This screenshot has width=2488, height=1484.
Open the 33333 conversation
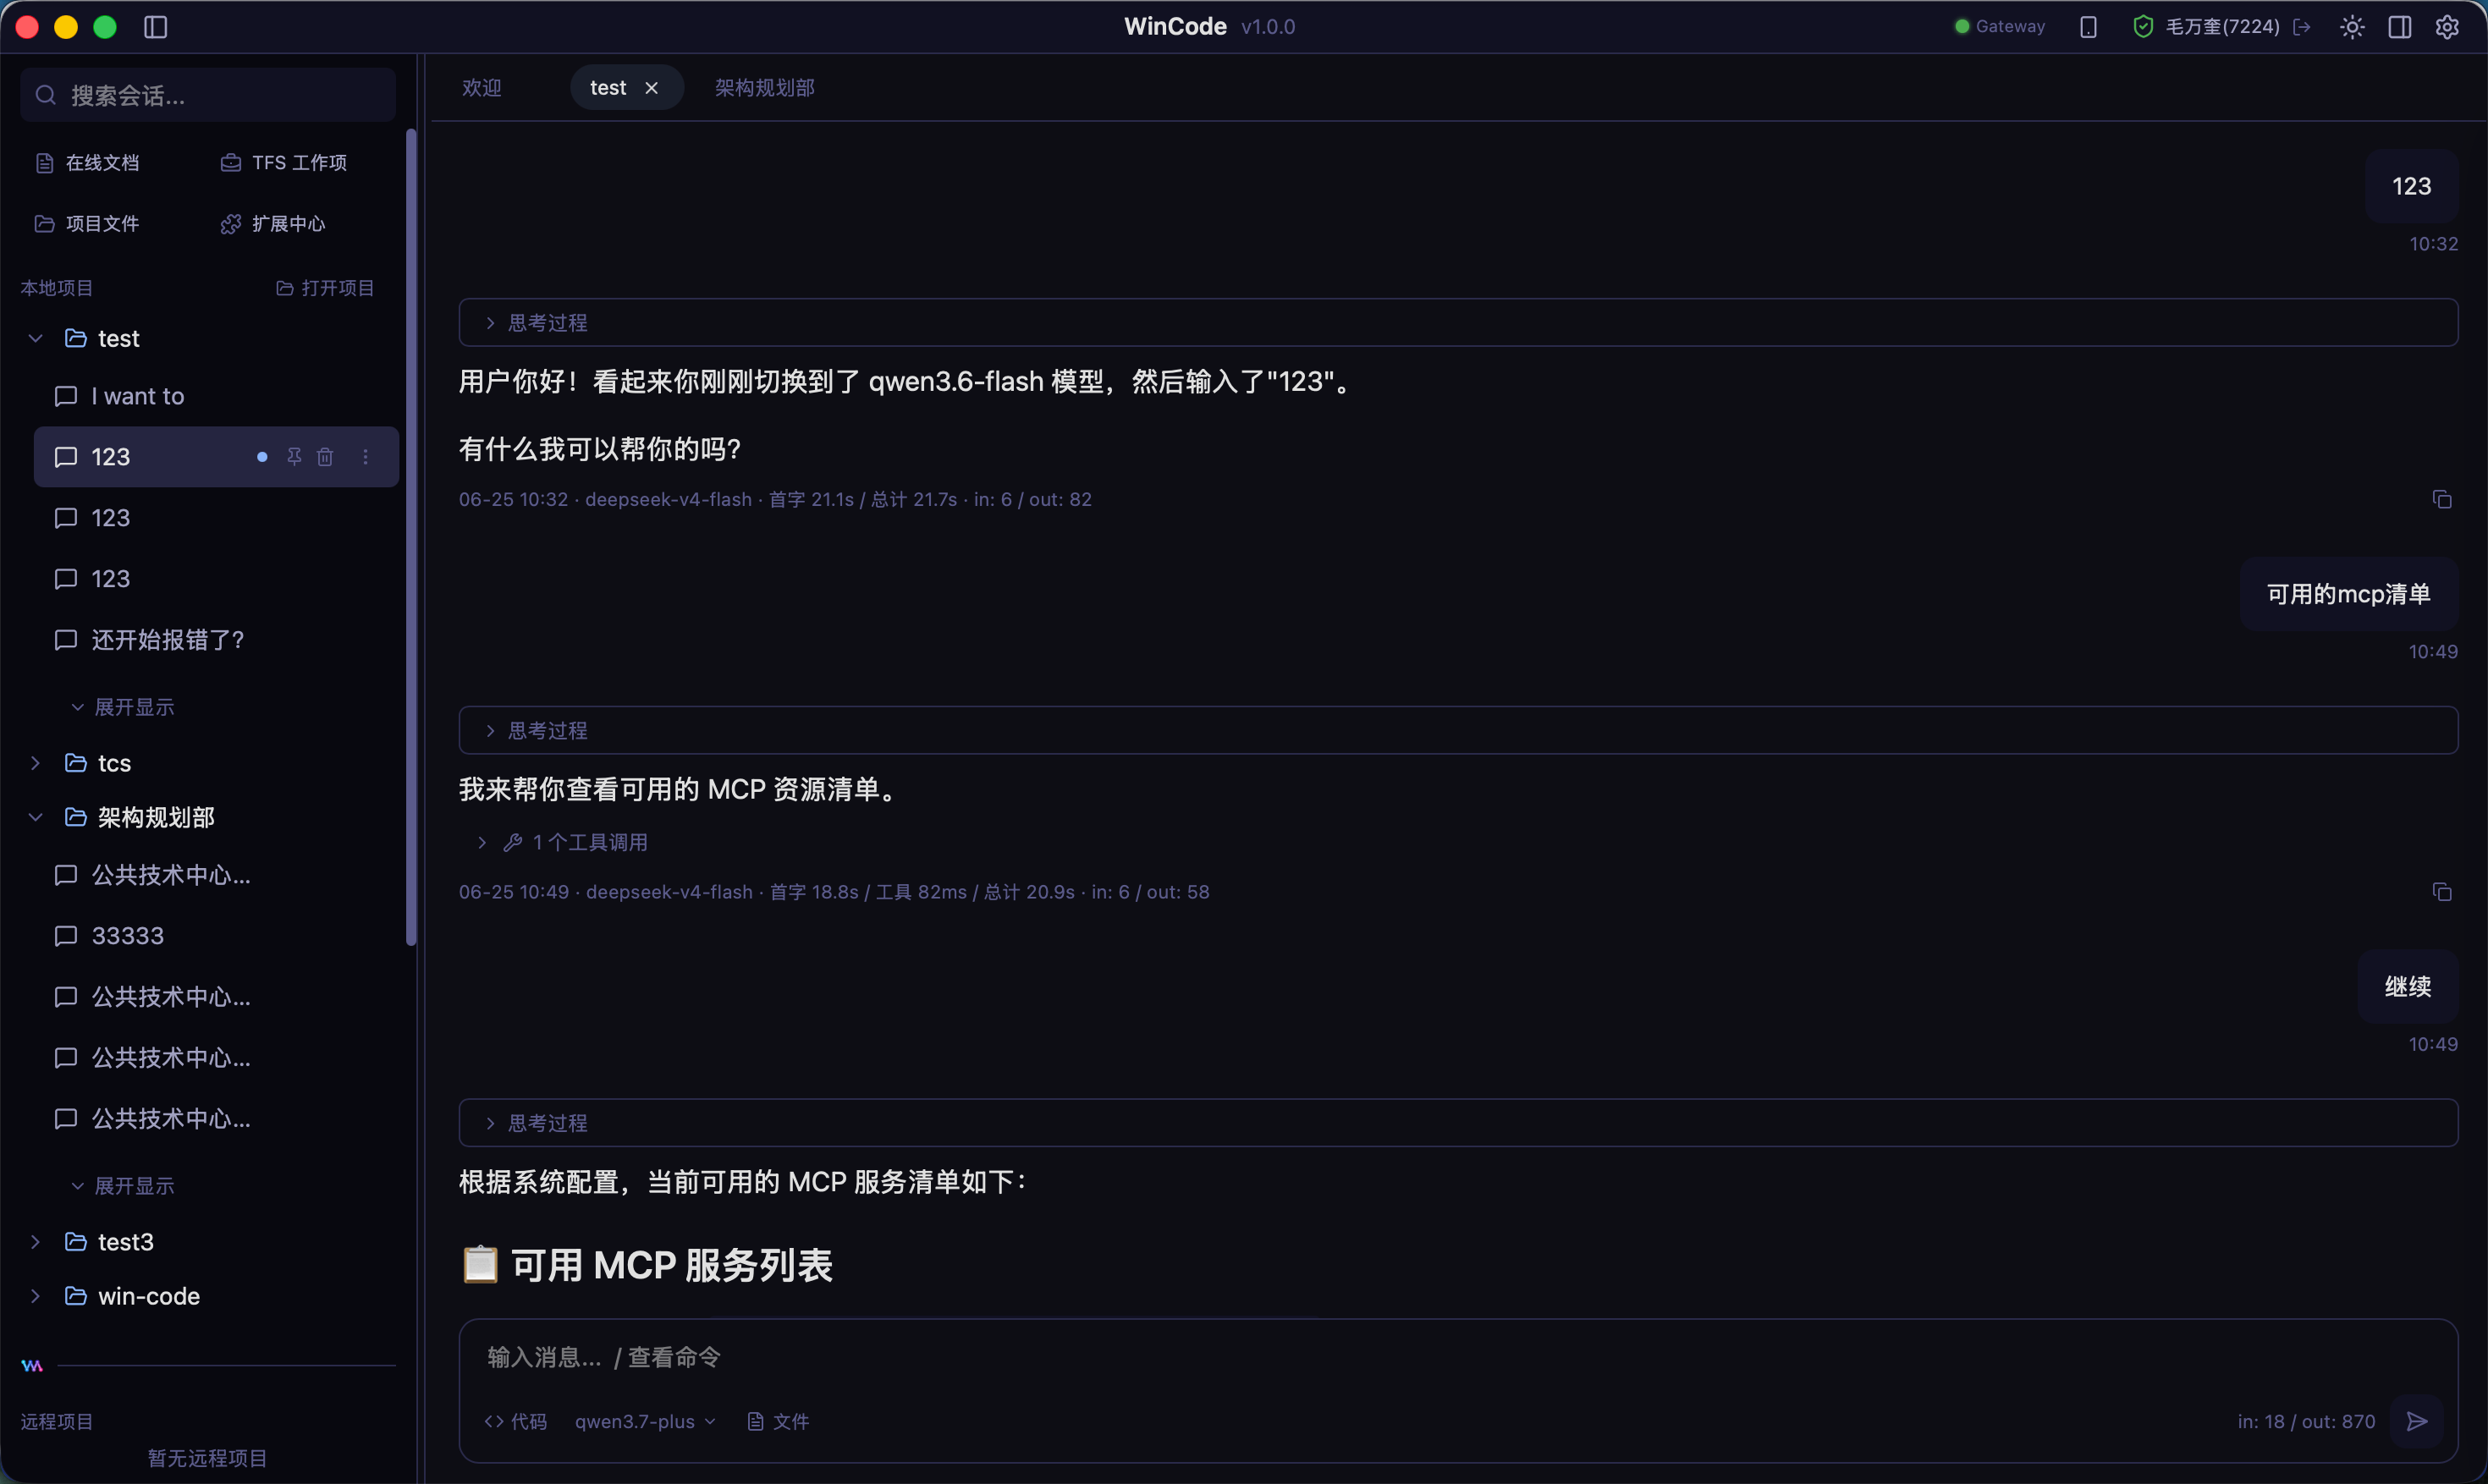click(216, 936)
